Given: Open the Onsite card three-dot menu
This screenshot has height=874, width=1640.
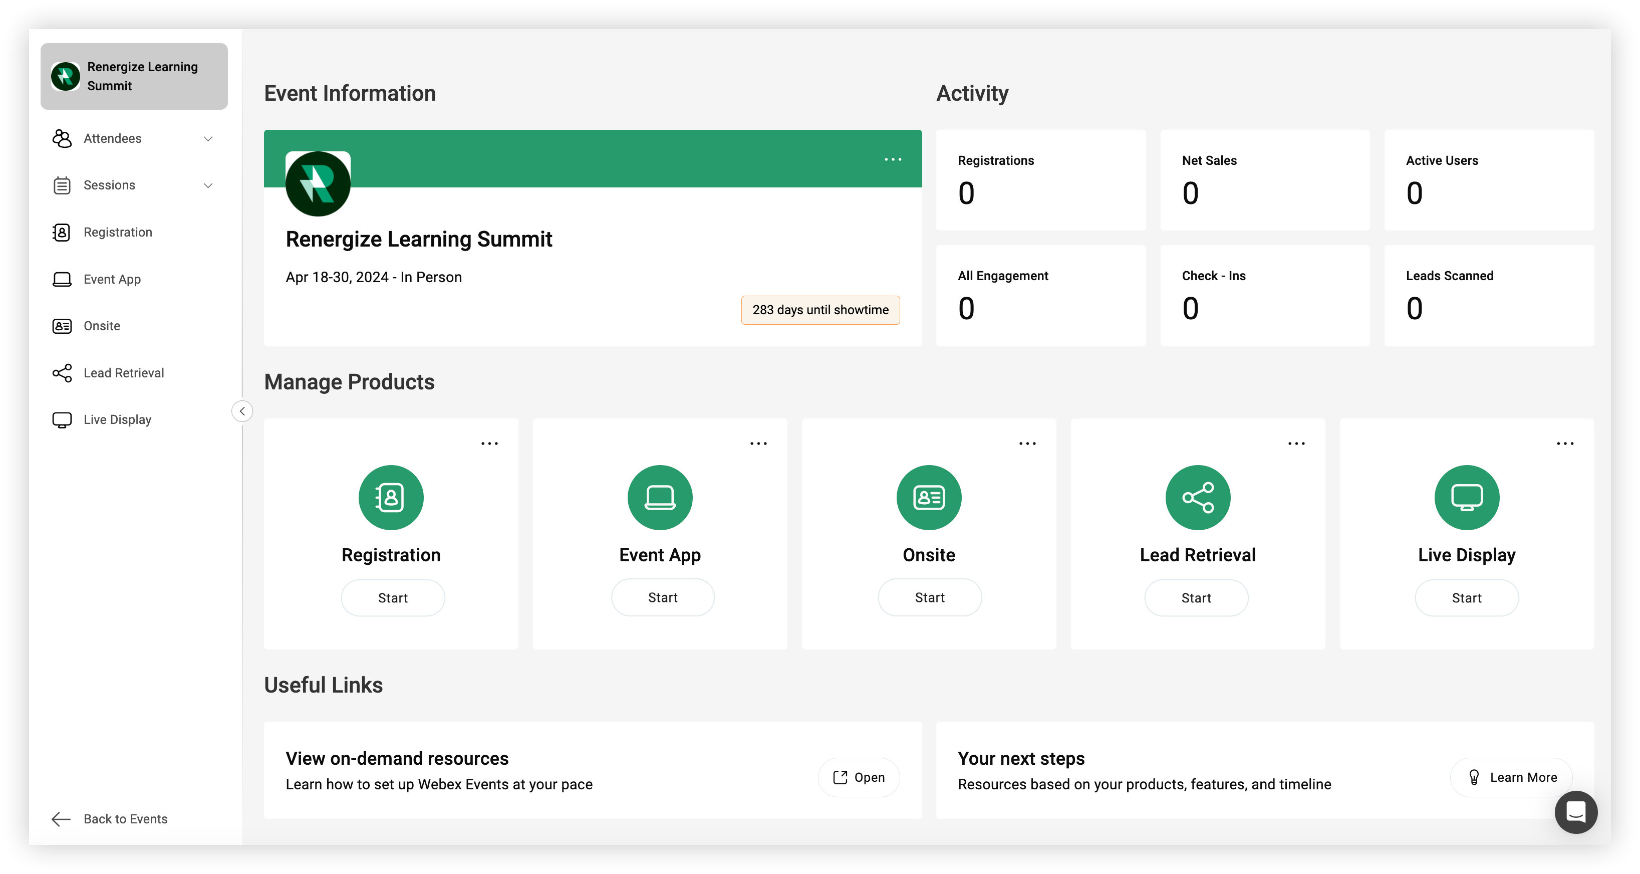Looking at the screenshot, I should click(1027, 444).
